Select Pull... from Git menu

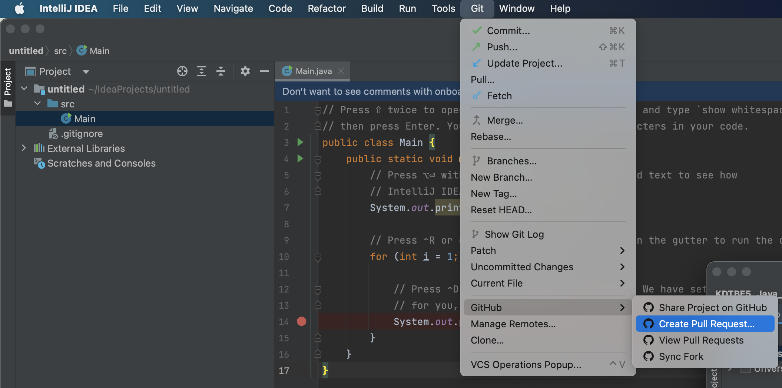point(548,79)
